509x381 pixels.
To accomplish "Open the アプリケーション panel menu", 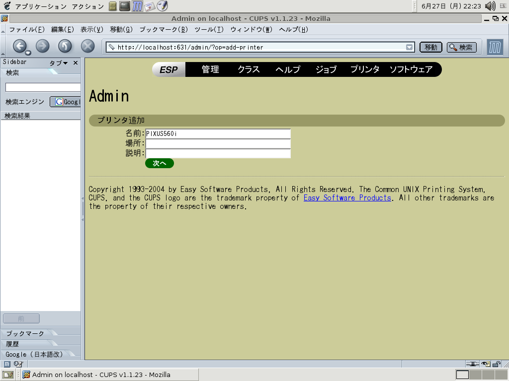I will click(41, 6).
